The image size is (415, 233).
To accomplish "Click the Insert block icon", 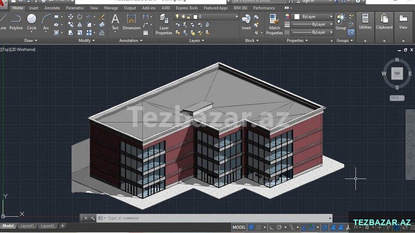I will pyautogui.click(x=246, y=22).
